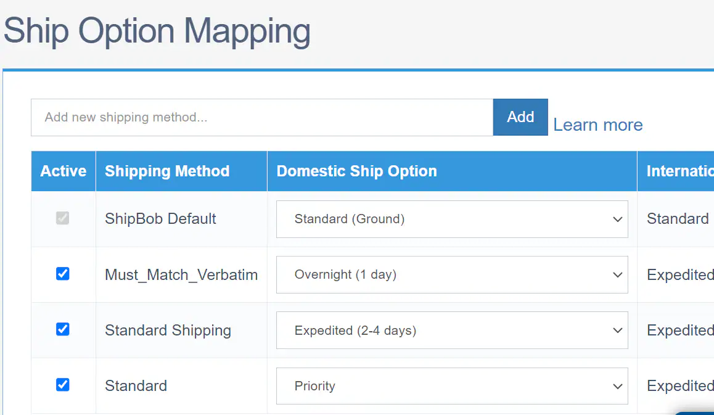Click the chevron on the Standard (Ground) dropdown
Viewport: 714px width, 415px height.
617,219
